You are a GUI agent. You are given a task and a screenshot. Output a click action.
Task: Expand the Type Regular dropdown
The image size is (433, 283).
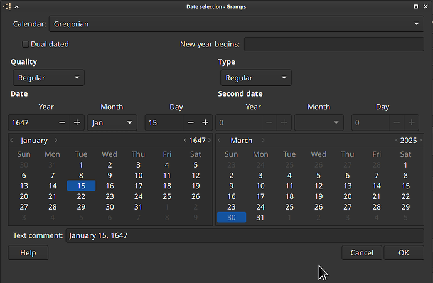256,78
